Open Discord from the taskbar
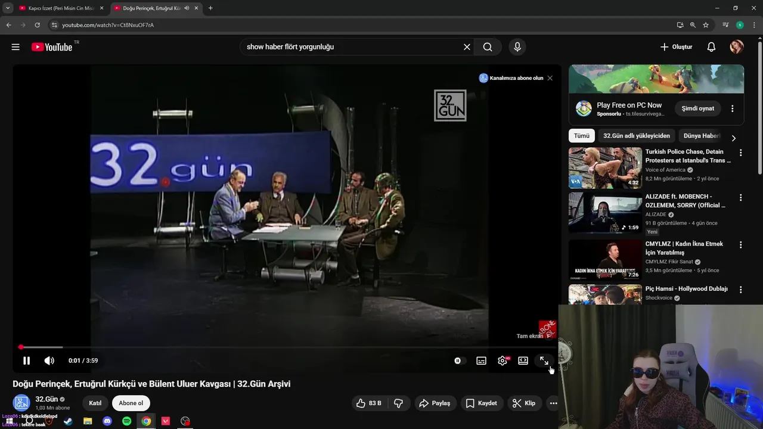 [x=107, y=421]
